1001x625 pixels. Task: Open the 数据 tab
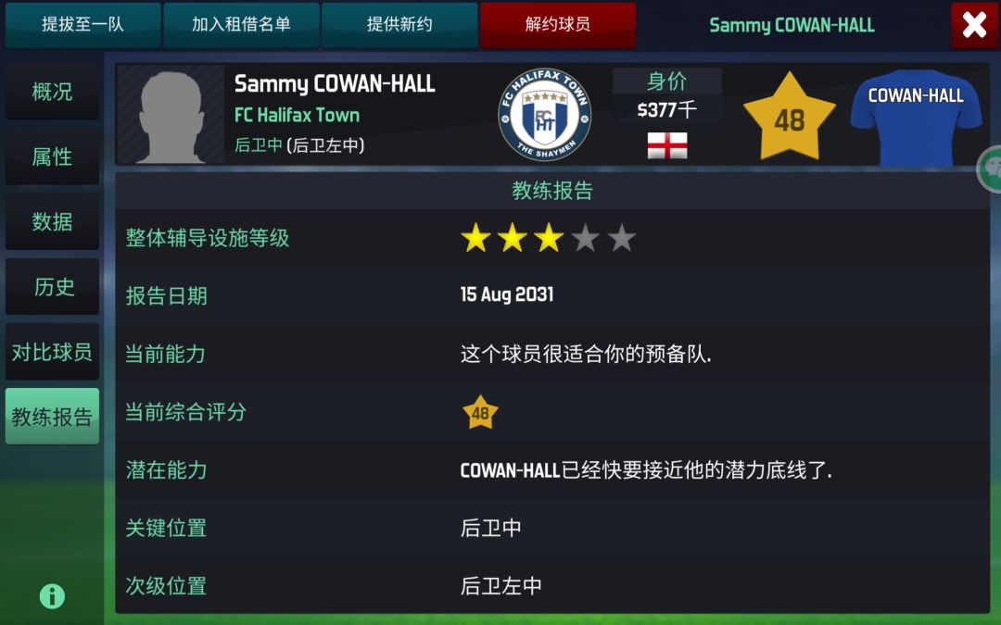pyautogui.click(x=52, y=221)
